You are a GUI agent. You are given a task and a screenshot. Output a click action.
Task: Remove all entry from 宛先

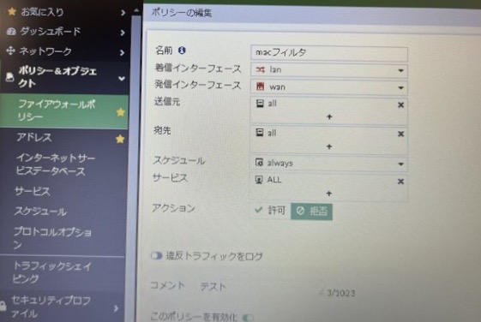(x=400, y=134)
